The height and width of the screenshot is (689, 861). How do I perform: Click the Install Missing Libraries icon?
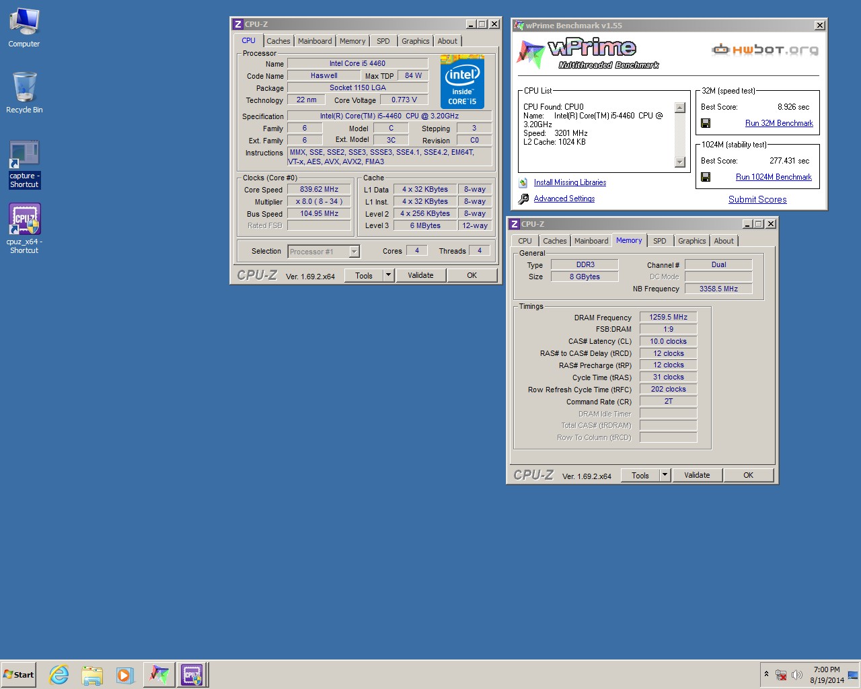(x=523, y=182)
